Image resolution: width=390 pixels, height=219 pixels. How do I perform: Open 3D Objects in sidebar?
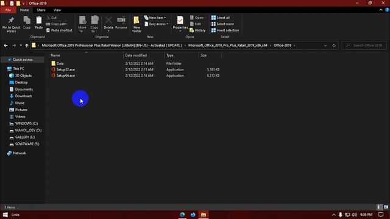click(x=23, y=75)
